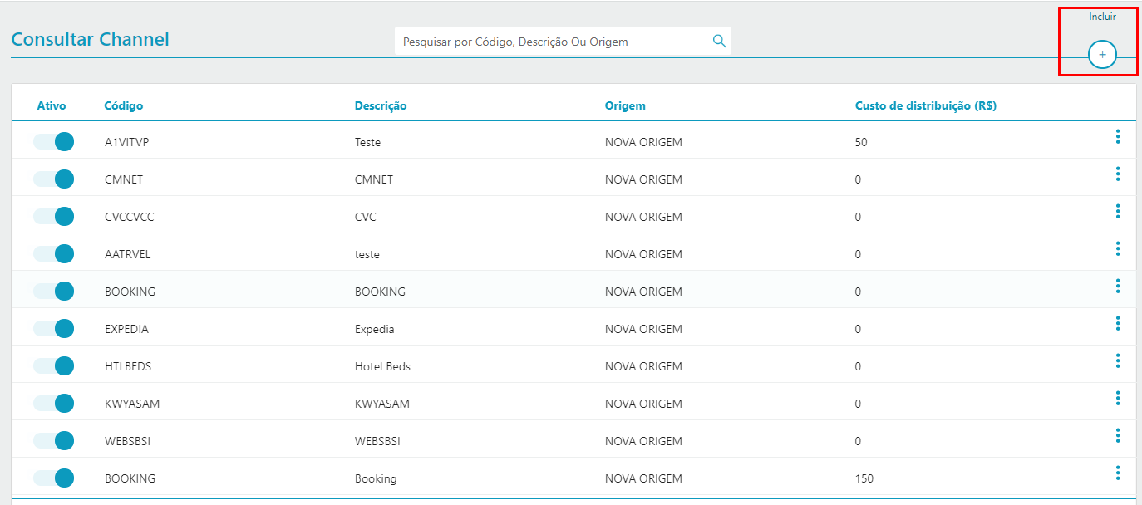Click WEBSBSI in the Código column
This screenshot has width=1142, height=505.
click(127, 441)
